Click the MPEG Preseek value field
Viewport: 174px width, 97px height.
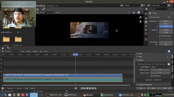pyautogui.click(x=160, y=70)
